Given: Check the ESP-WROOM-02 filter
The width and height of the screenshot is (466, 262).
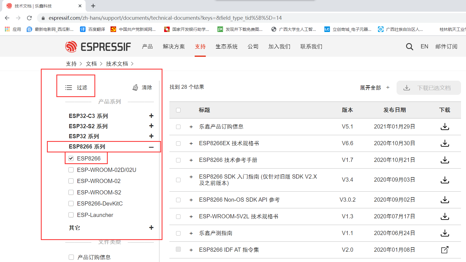Looking at the screenshot, I should click(x=71, y=181).
